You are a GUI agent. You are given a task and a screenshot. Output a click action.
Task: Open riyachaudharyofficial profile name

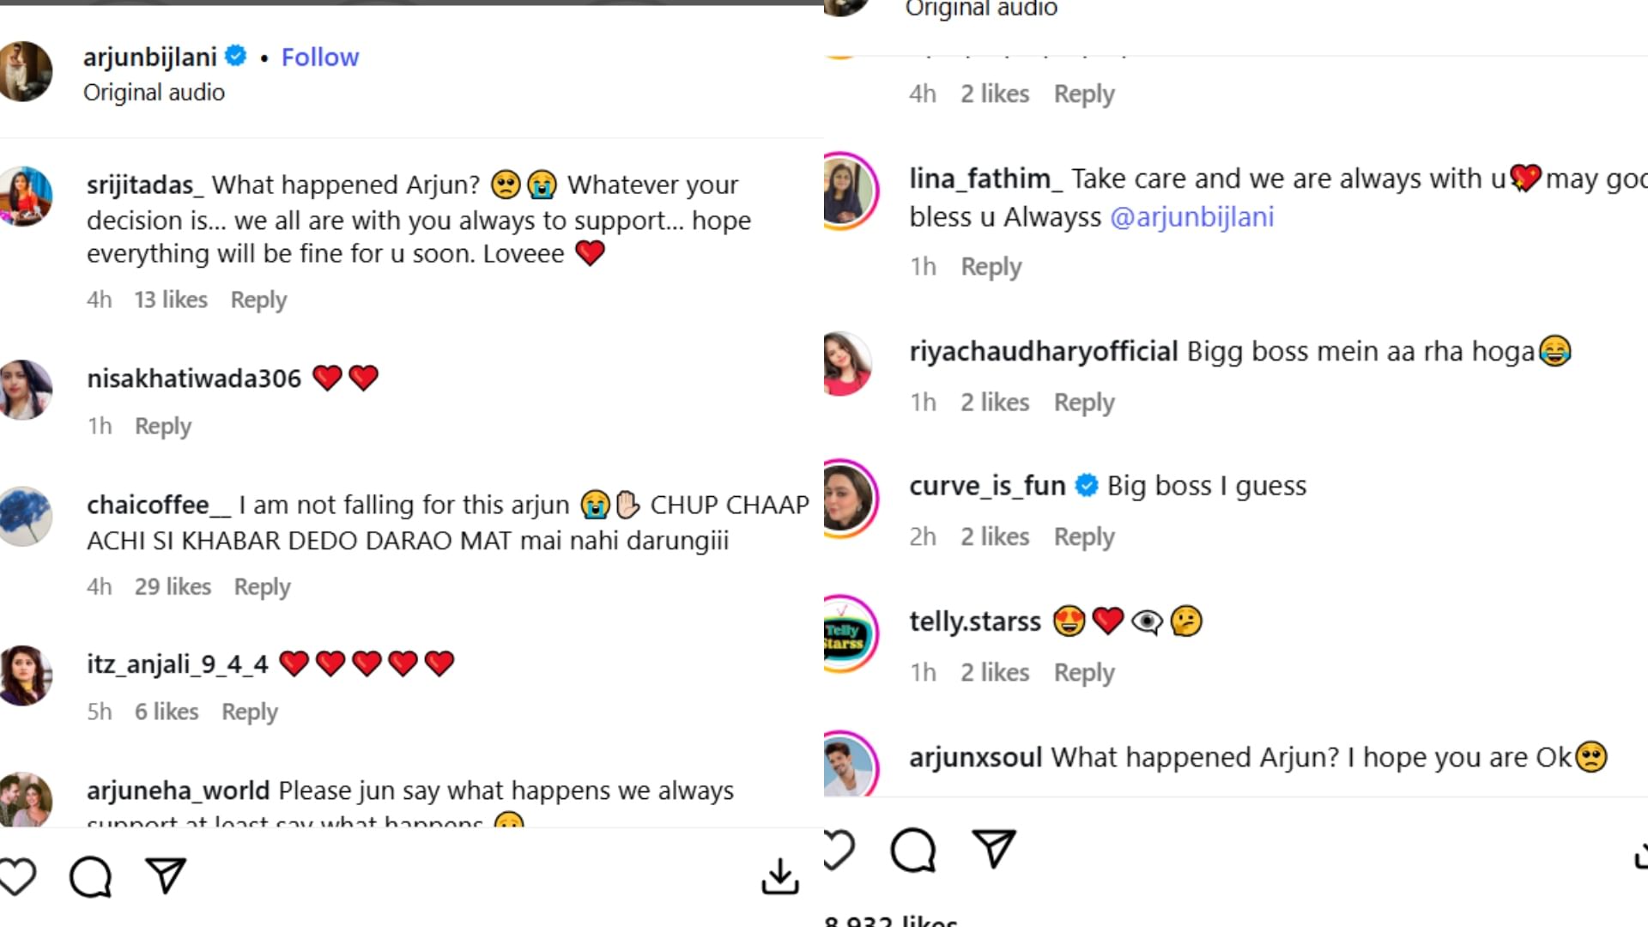click(1043, 351)
